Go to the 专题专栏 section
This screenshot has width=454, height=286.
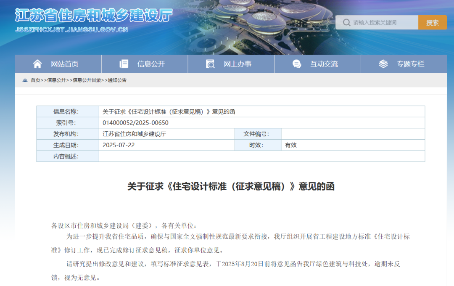coord(404,64)
